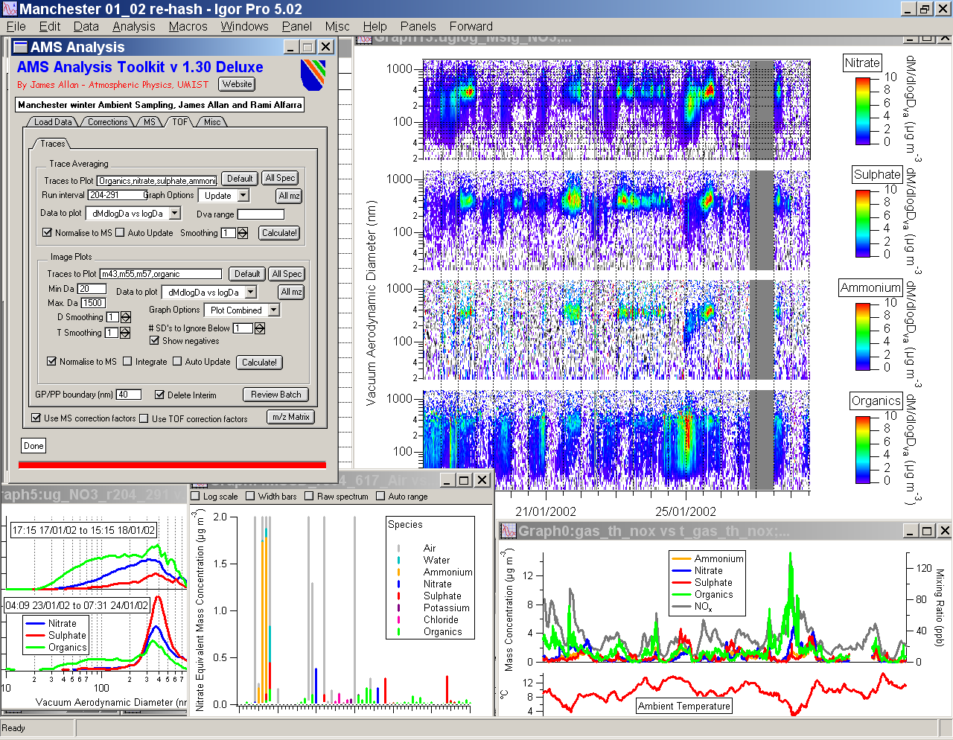Click the Igor Pro application icon in title bar
This screenshot has width=953, height=740.
[9, 9]
